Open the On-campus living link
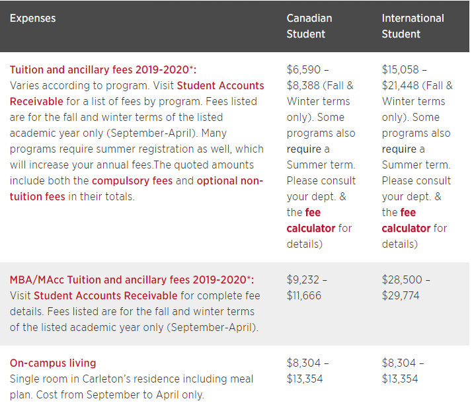The height and width of the screenshot is (407, 472). tap(53, 363)
